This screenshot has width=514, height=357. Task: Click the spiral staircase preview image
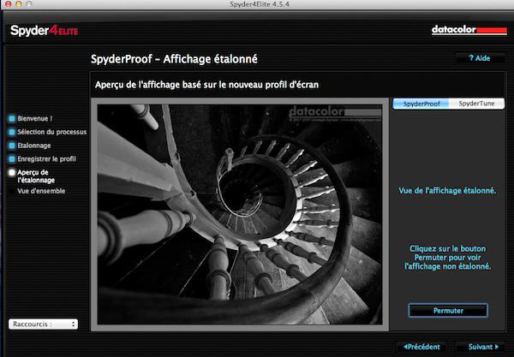click(x=240, y=215)
